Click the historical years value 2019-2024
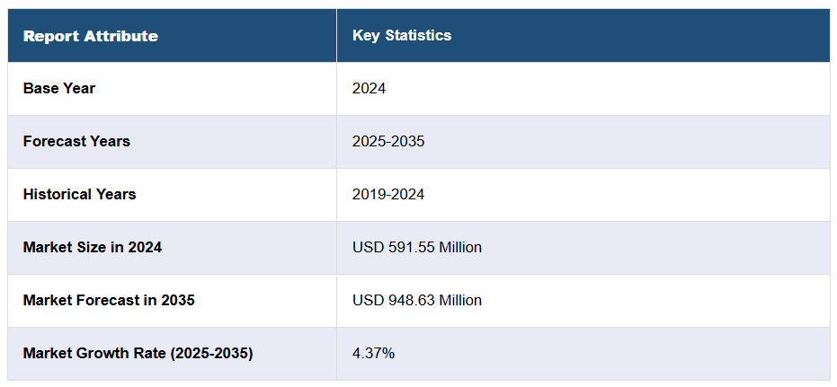This screenshot has height=387, width=837. pos(388,194)
